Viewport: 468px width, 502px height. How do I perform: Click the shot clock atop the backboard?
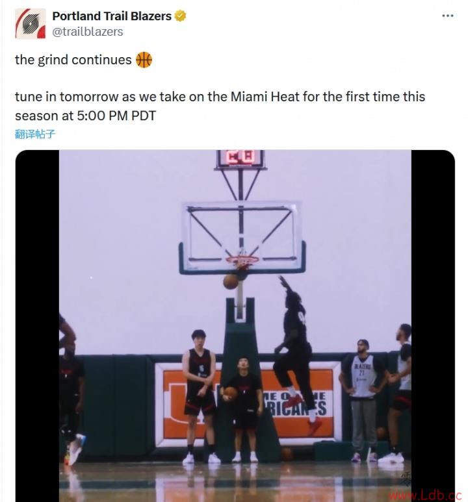(x=239, y=158)
